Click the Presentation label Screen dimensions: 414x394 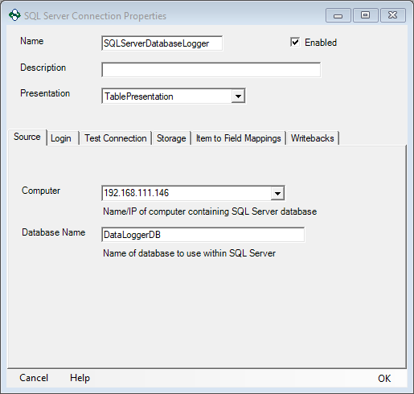[x=45, y=93]
